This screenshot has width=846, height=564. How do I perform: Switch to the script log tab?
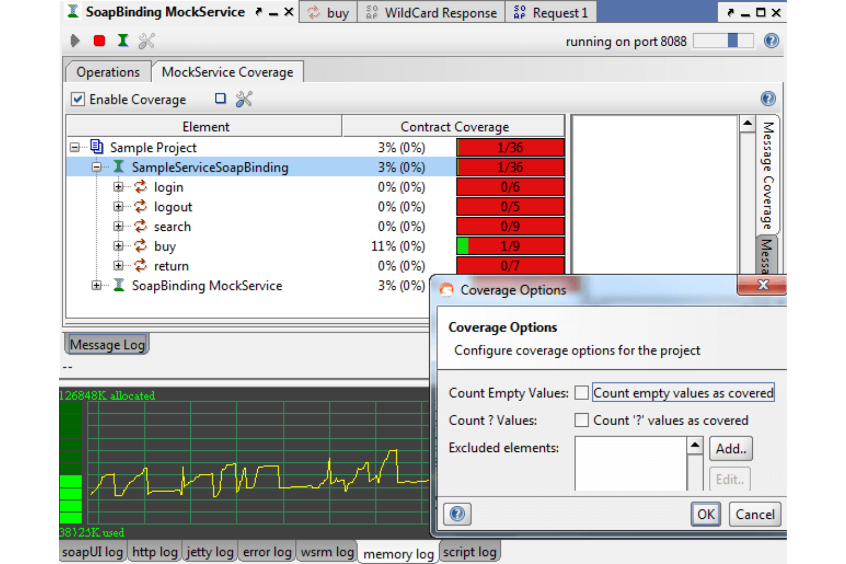(469, 552)
